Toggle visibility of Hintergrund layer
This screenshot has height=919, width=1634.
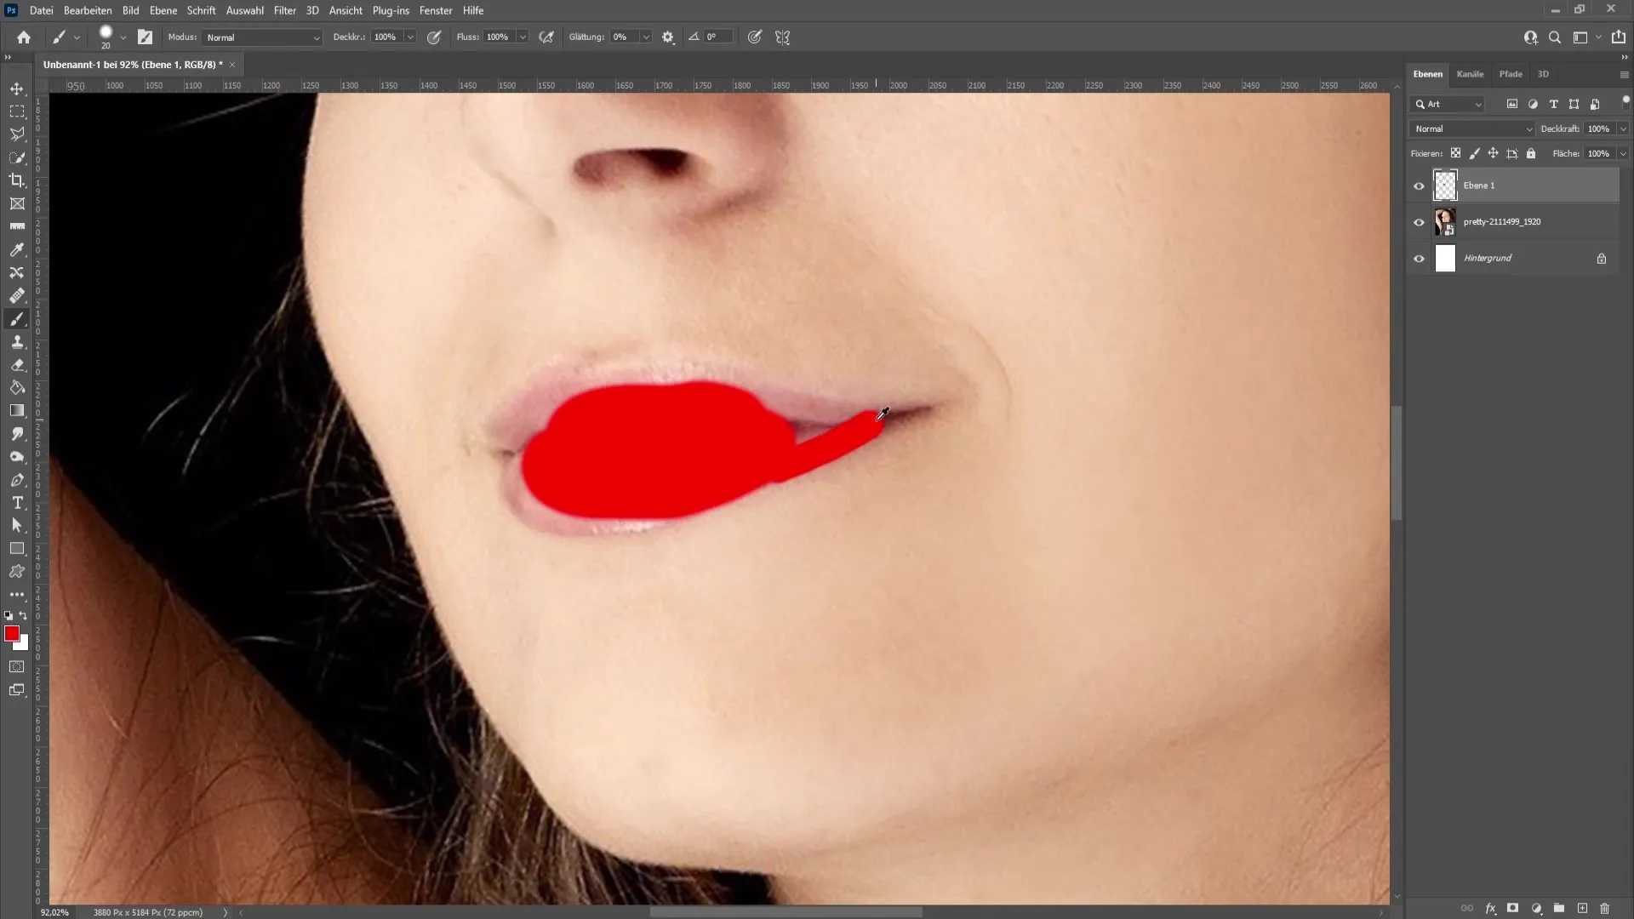tap(1419, 258)
